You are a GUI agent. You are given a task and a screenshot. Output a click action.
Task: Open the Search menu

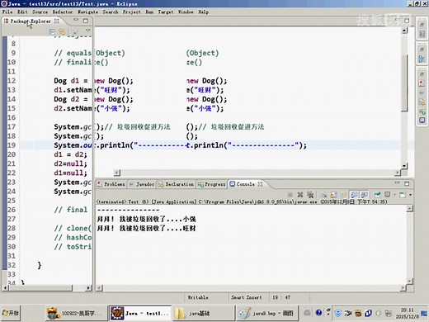(111, 12)
